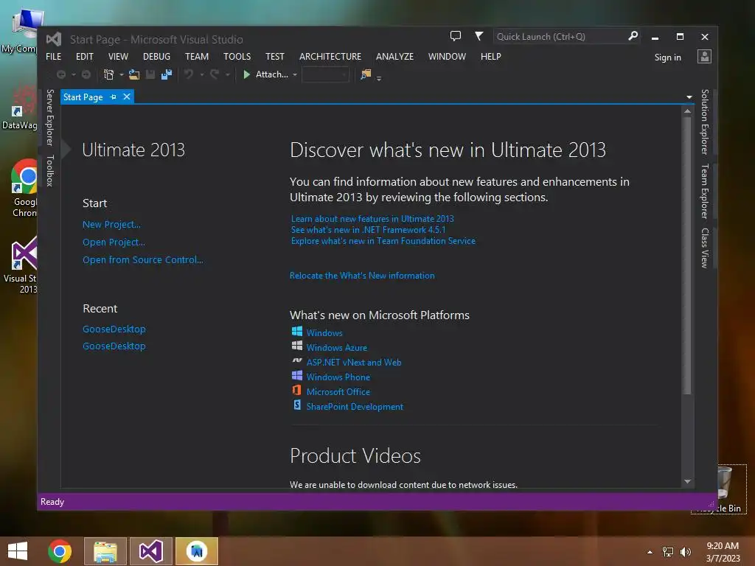Click the account avatar icon
Viewport: 755px width, 566px height.
tap(704, 57)
